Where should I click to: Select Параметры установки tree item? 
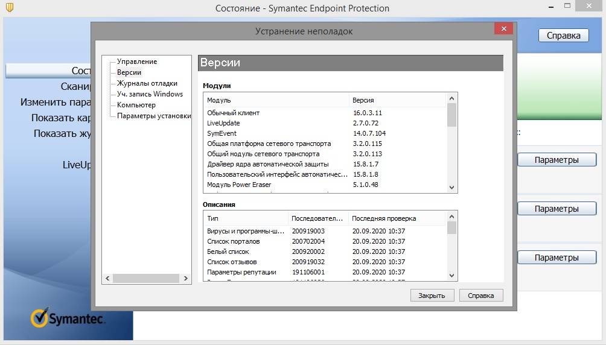pyautogui.click(x=154, y=116)
